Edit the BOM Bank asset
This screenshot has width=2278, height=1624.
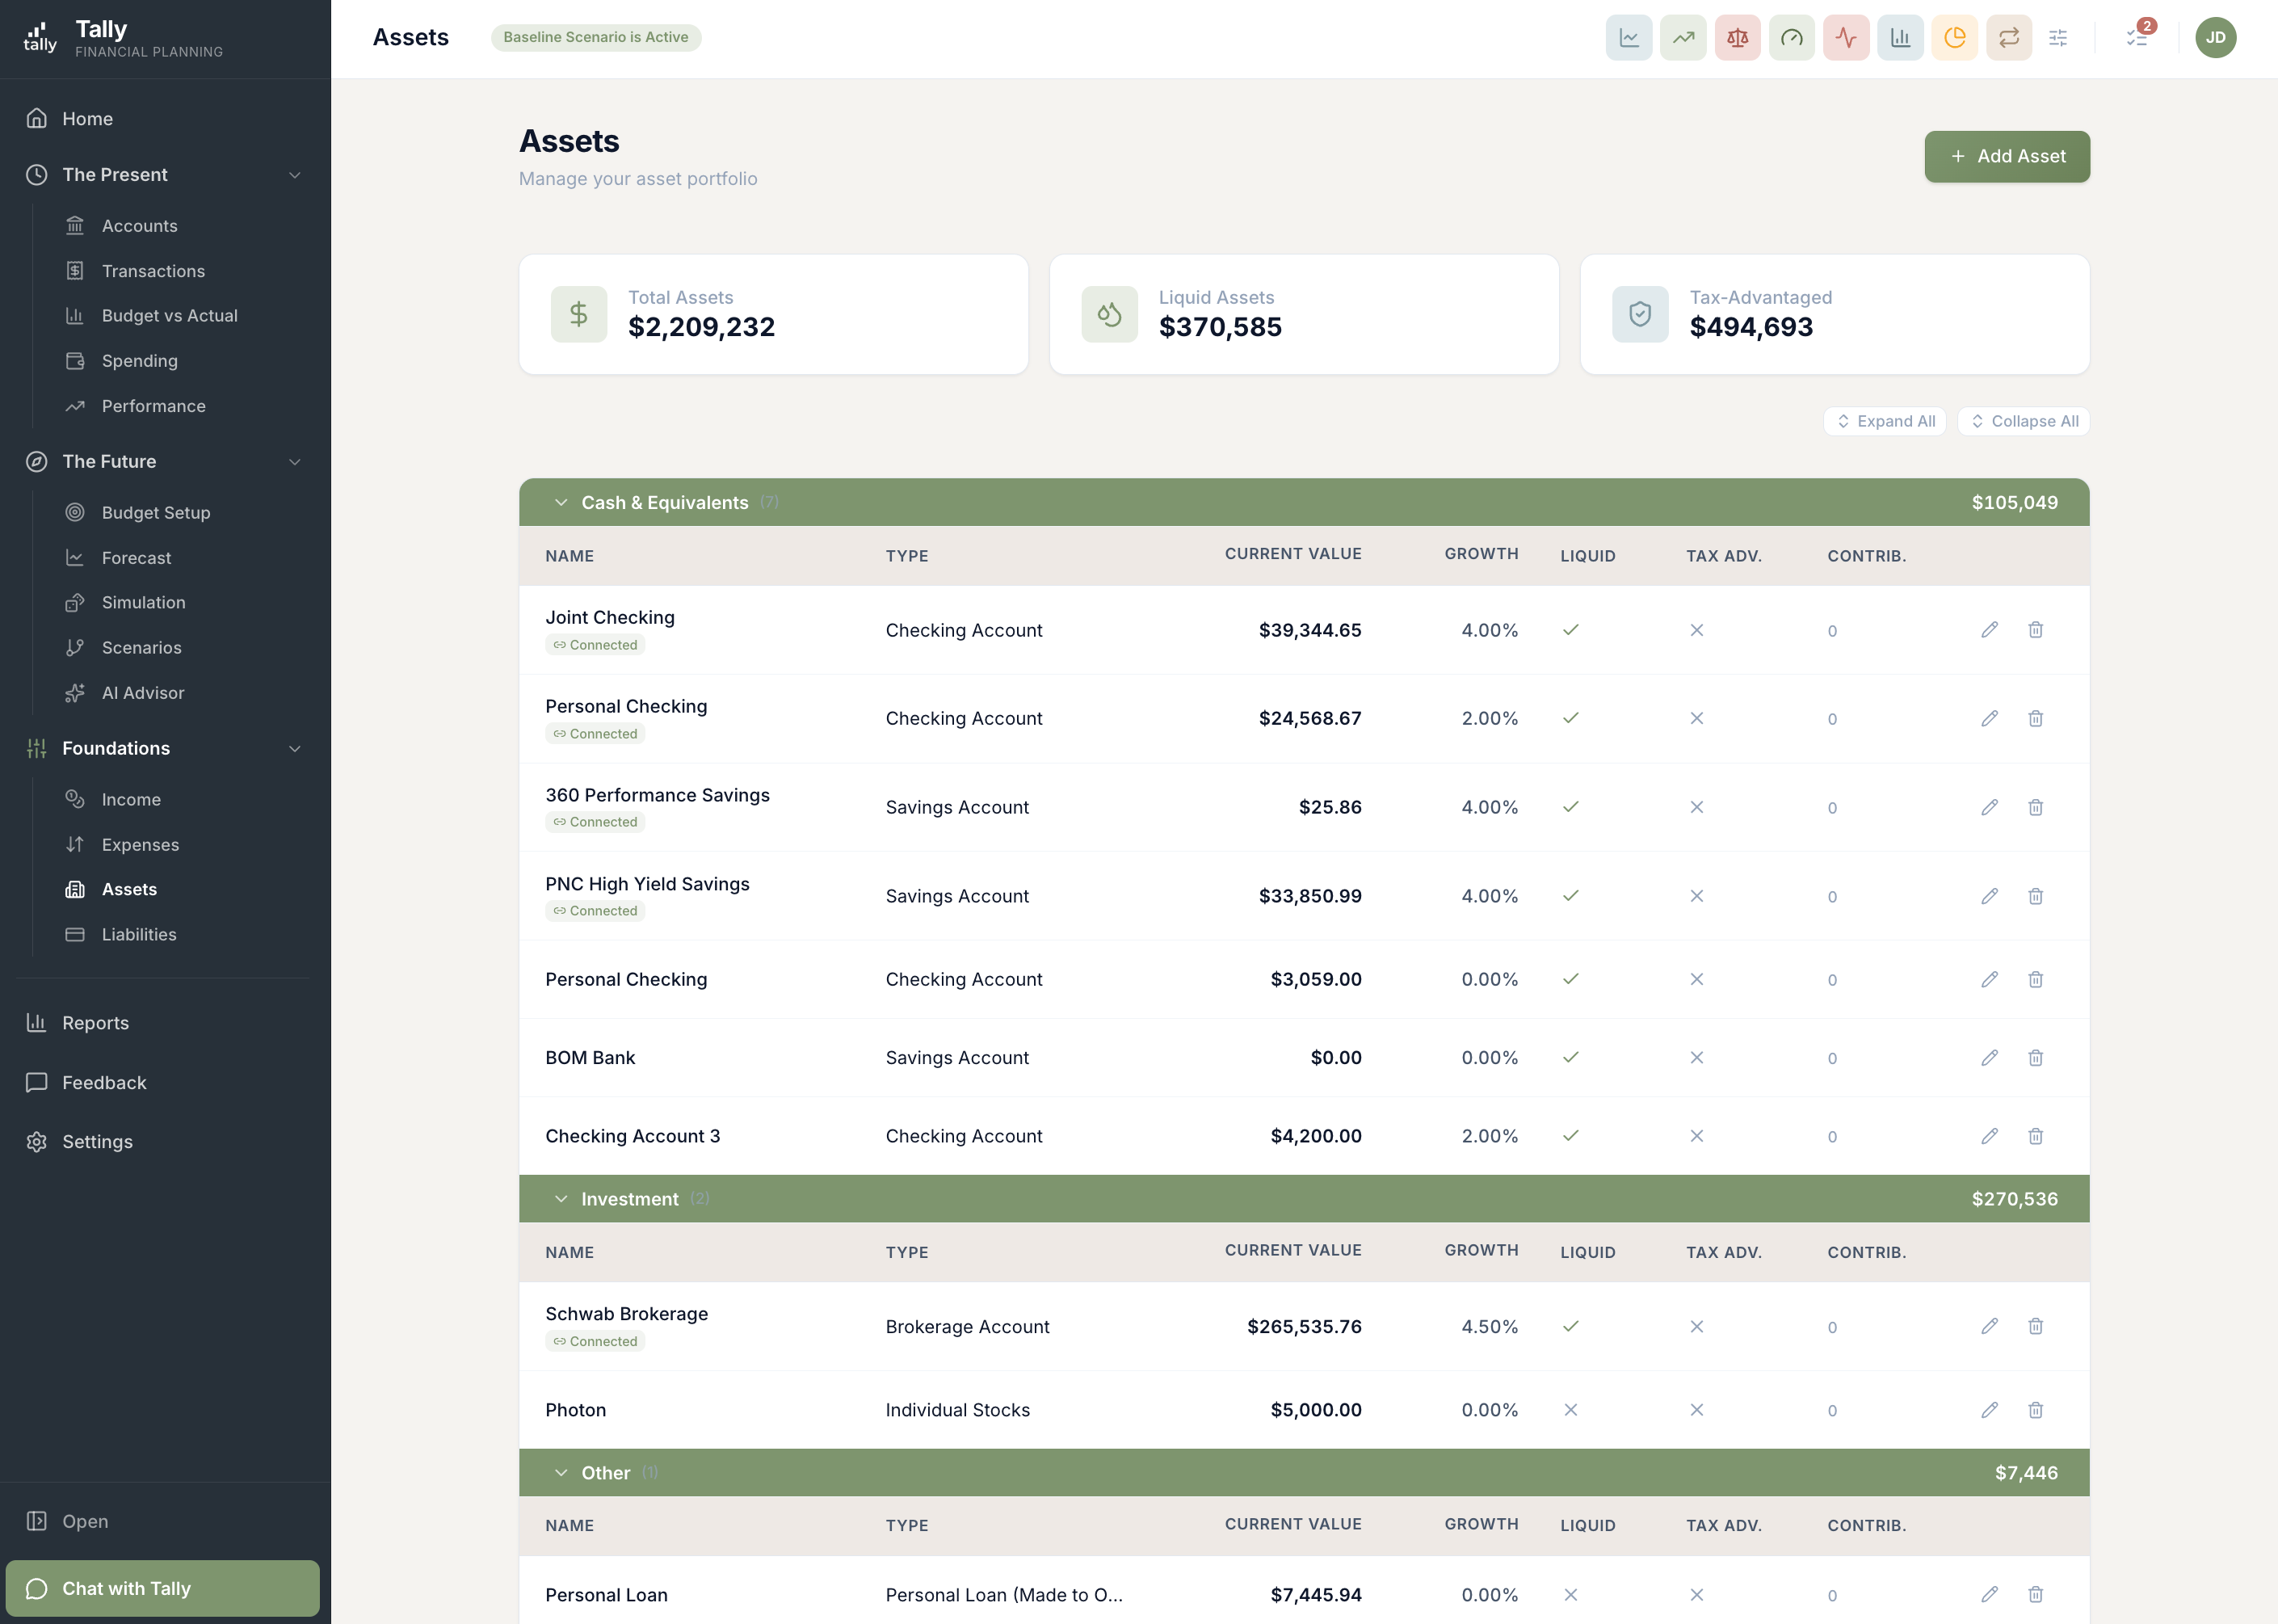click(1989, 1057)
